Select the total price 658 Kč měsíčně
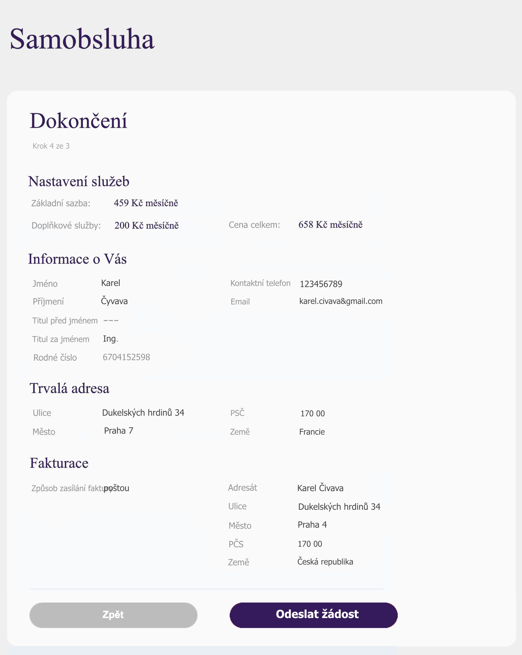 point(330,224)
